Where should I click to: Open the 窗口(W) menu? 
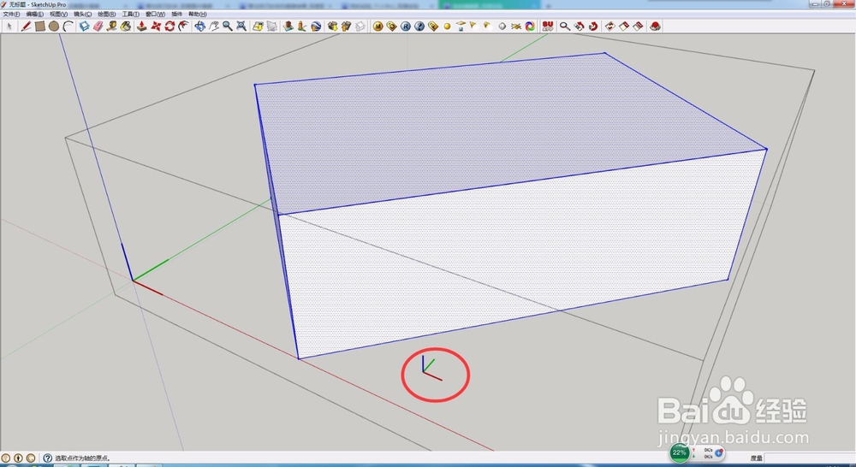(x=155, y=15)
